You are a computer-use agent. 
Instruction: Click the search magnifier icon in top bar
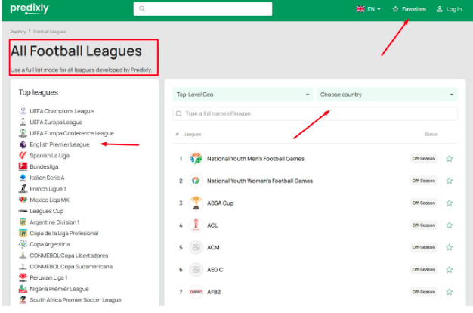click(141, 9)
